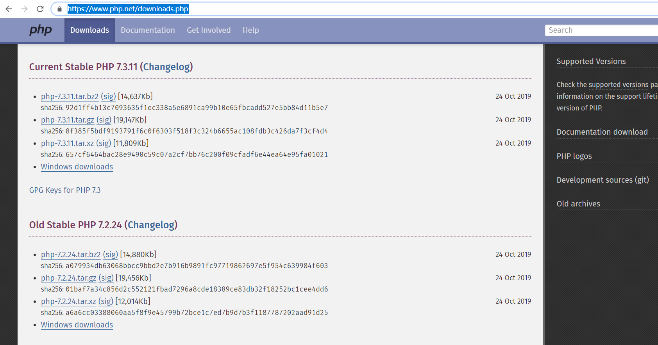Open sig link for php-7.2.24.tar.xz
This screenshot has width=658, height=345.
[x=106, y=301]
